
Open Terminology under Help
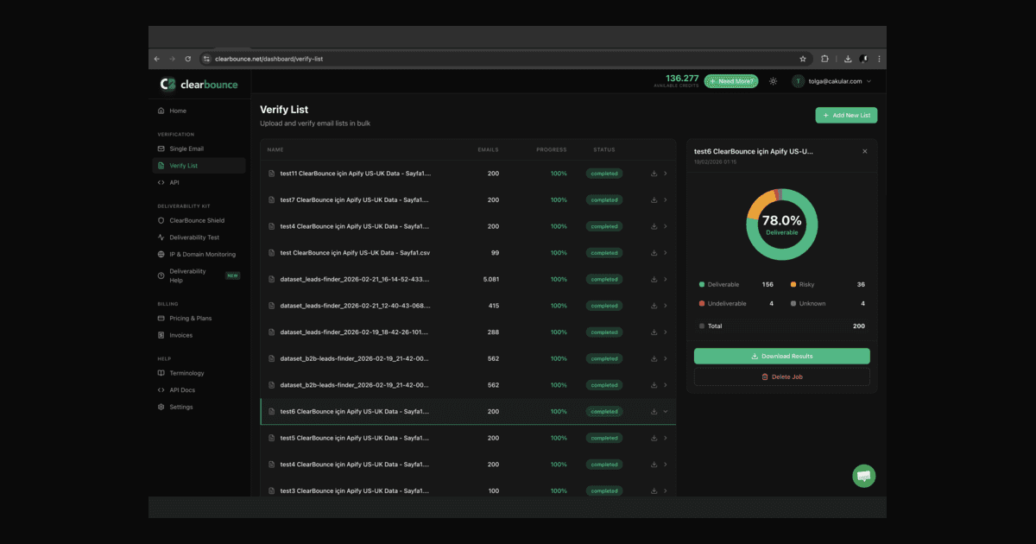point(199,373)
